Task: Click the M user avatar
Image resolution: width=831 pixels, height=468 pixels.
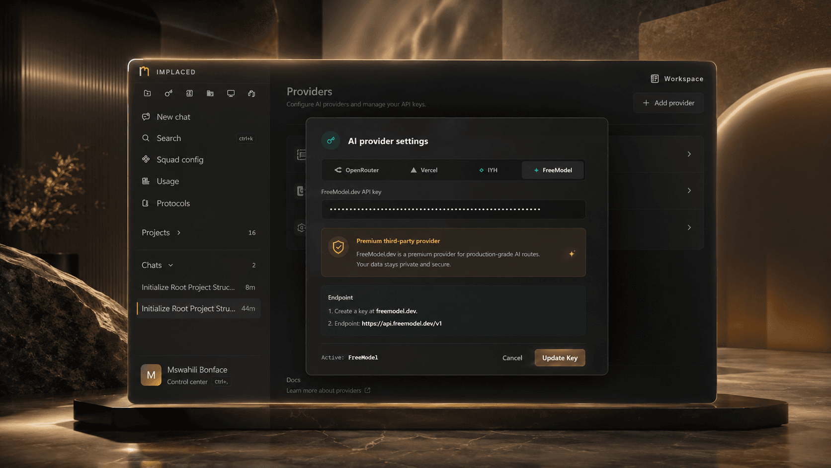Action: 151,375
